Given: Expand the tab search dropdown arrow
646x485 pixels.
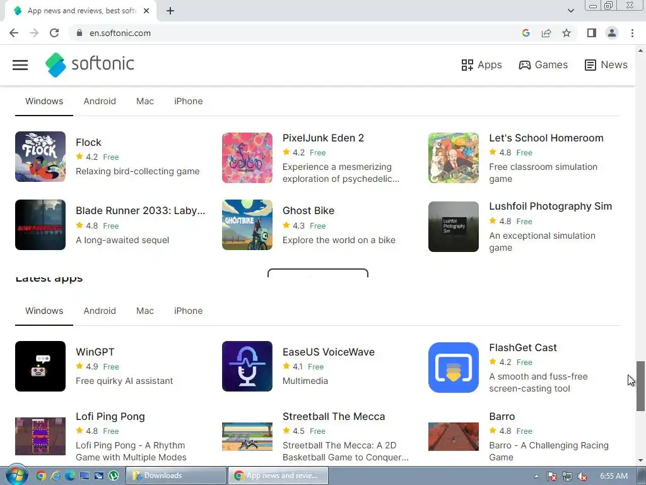Looking at the screenshot, I should 570,11.
